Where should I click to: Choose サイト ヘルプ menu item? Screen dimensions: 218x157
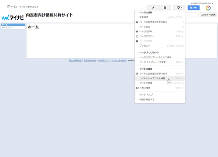pos(160,95)
